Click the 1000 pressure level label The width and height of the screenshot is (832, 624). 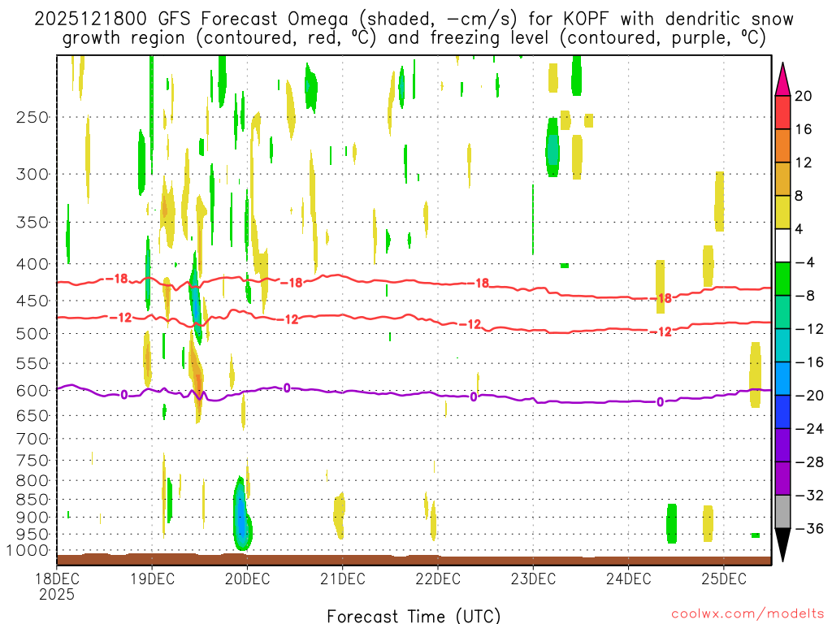pyautogui.click(x=27, y=551)
